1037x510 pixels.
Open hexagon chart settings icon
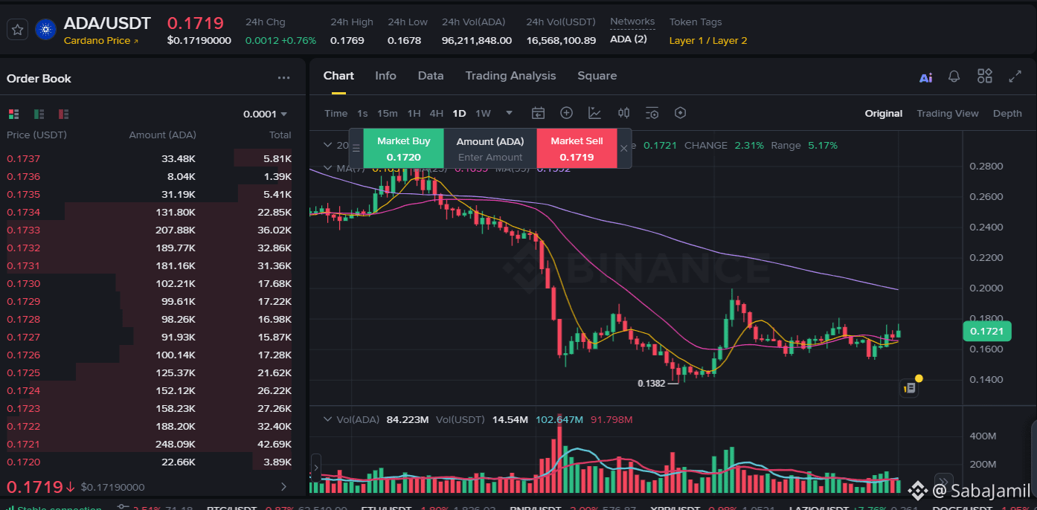point(680,113)
